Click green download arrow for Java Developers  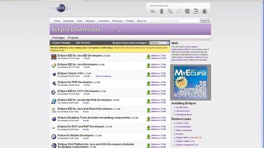pos(148,66)
